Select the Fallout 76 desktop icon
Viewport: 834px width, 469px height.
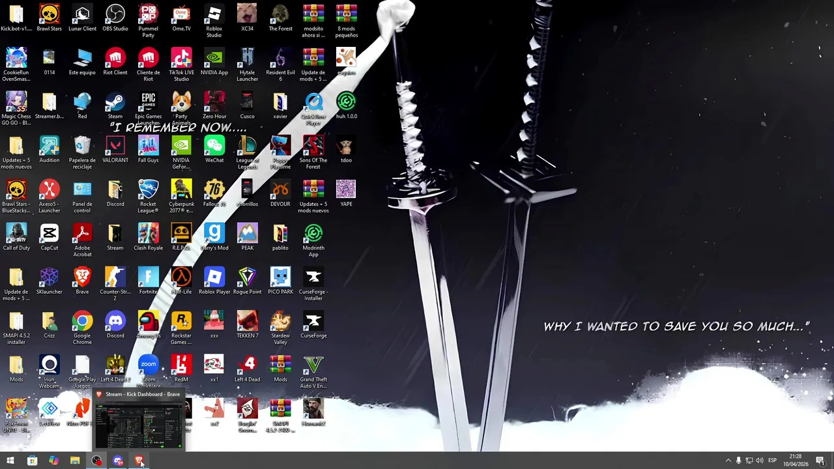point(214,193)
